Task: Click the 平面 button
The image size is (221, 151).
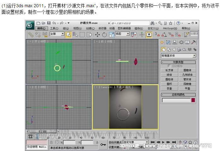Action: 187,88
